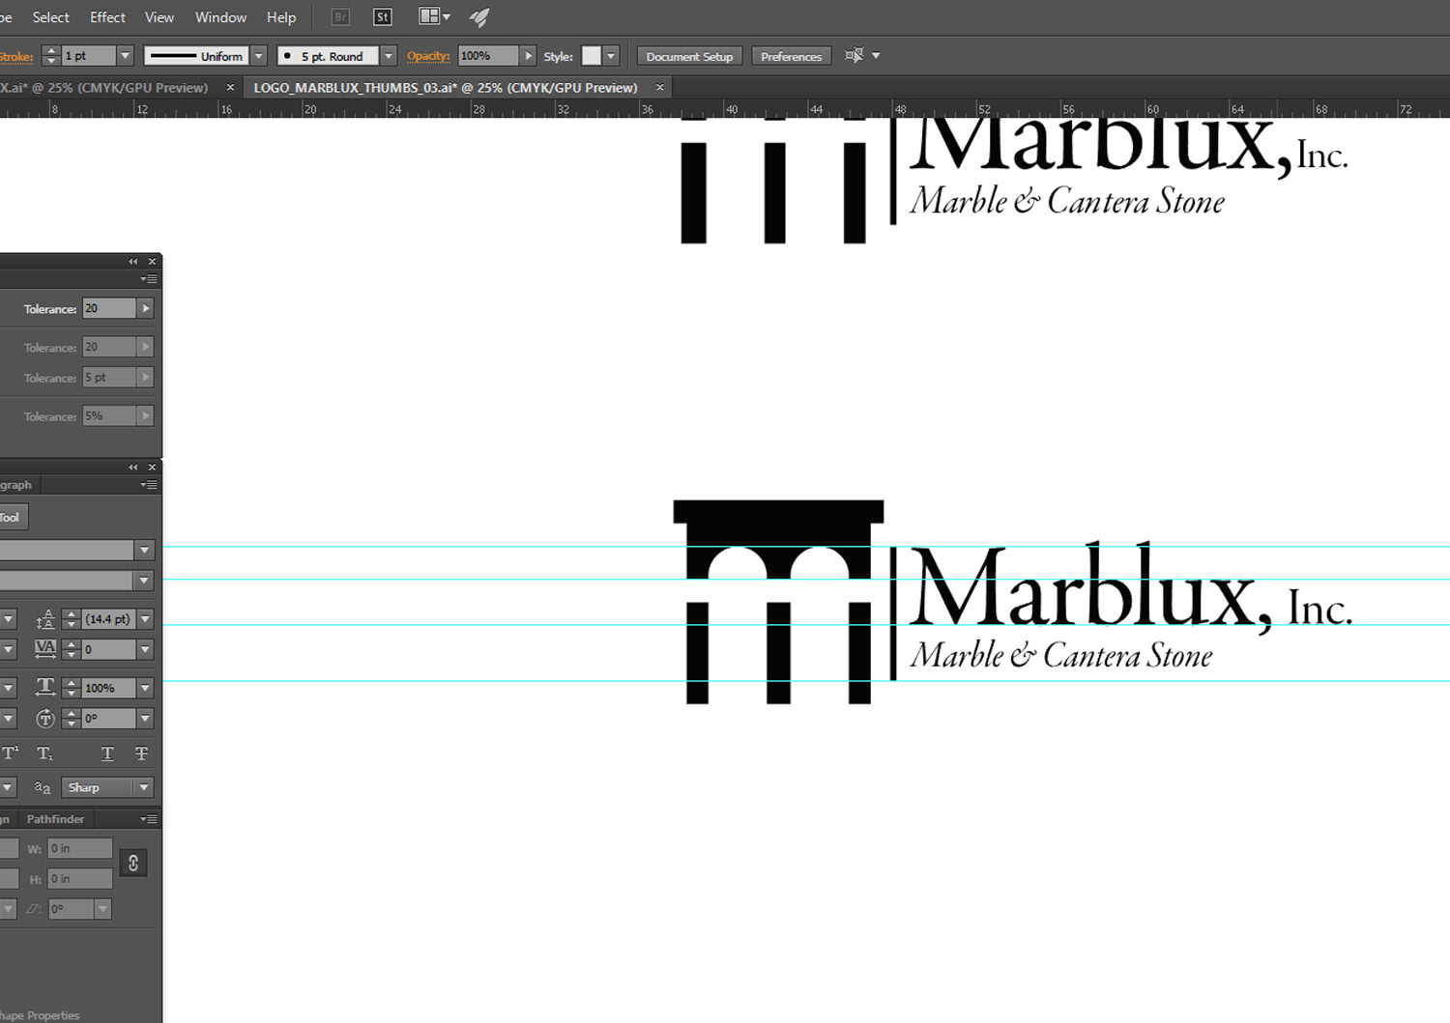Image resolution: width=1450 pixels, height=1023 pixels.
Task: Click the Stroke label link
Action: click(x=15, y=56)
